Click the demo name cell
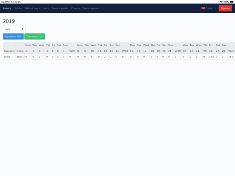The height and width of the screenshot is (176, 235). click(x=20, y=57)
